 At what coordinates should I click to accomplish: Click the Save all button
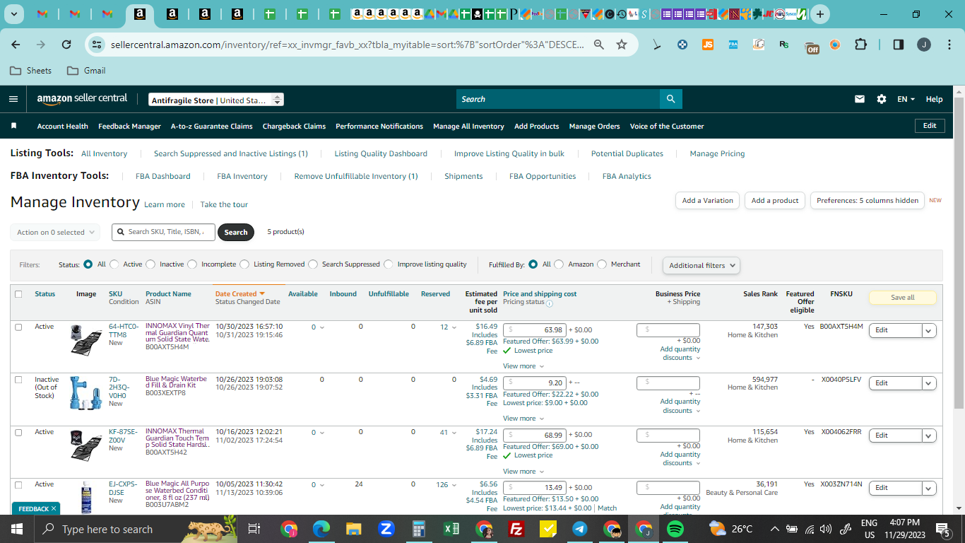[x=902, y=298]
